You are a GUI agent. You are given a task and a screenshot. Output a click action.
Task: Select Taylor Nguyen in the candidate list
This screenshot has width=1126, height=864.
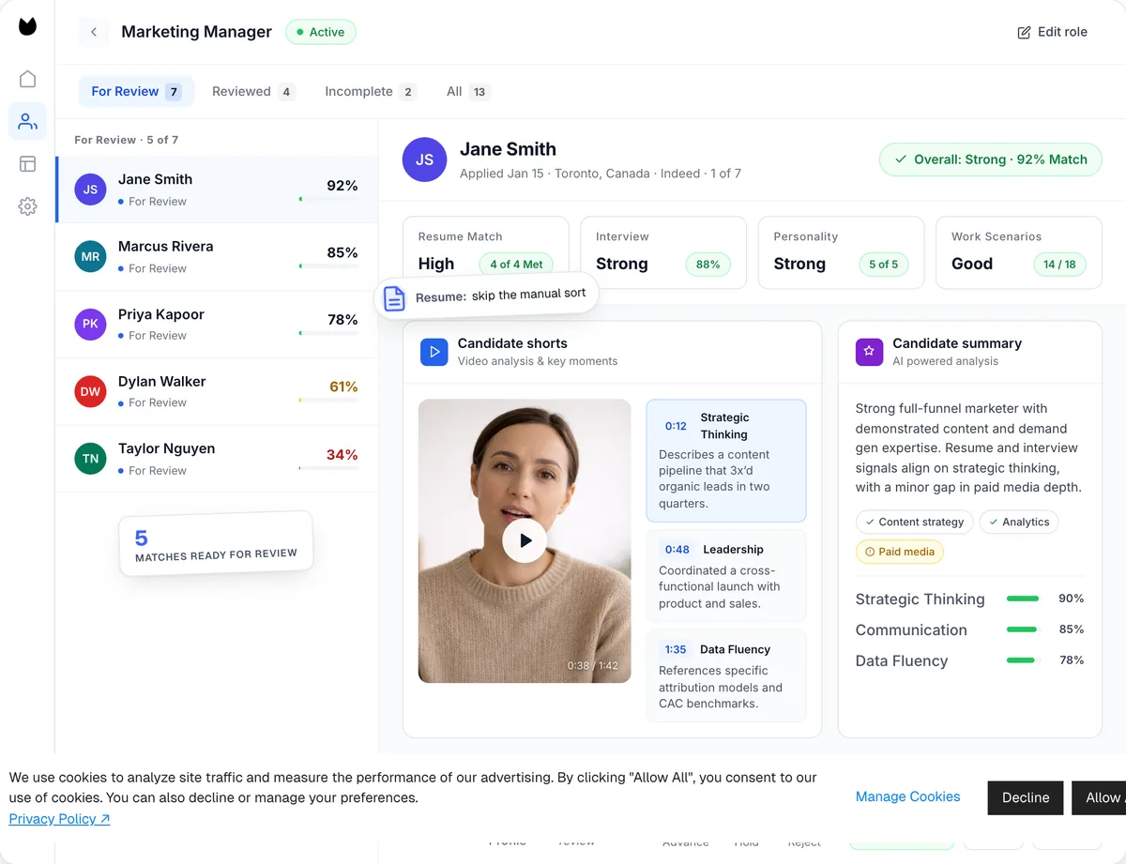217,459
